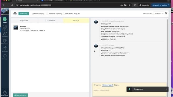Open Автоворонка in the sidebar

[5, 42]
